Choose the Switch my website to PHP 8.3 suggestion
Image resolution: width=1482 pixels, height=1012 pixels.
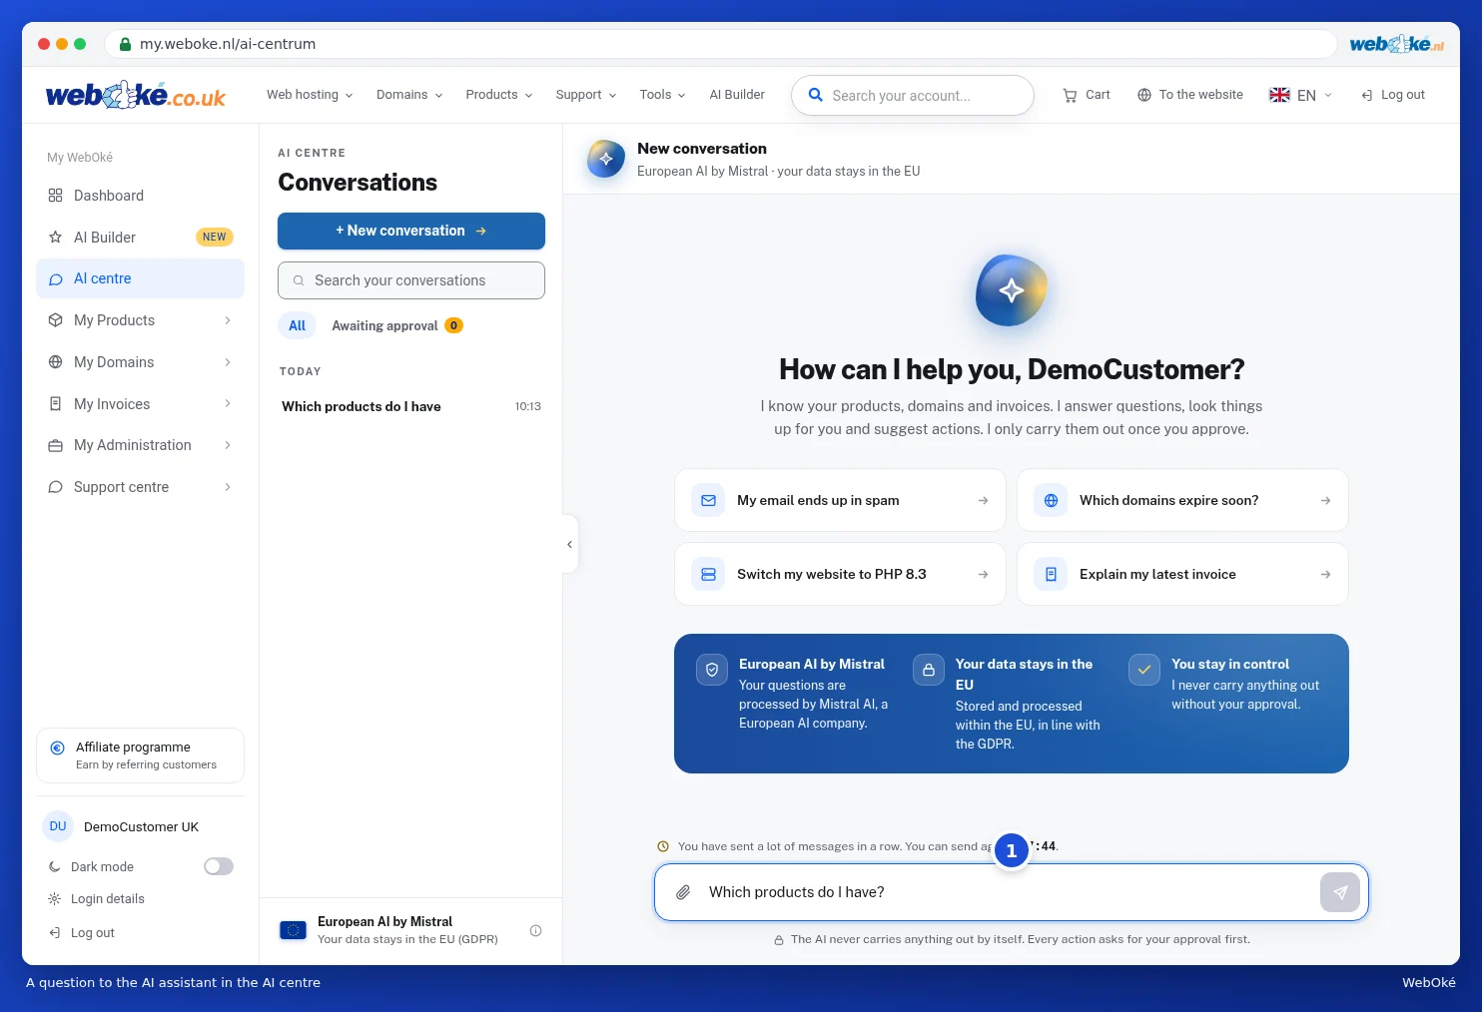tap(840, 574)
